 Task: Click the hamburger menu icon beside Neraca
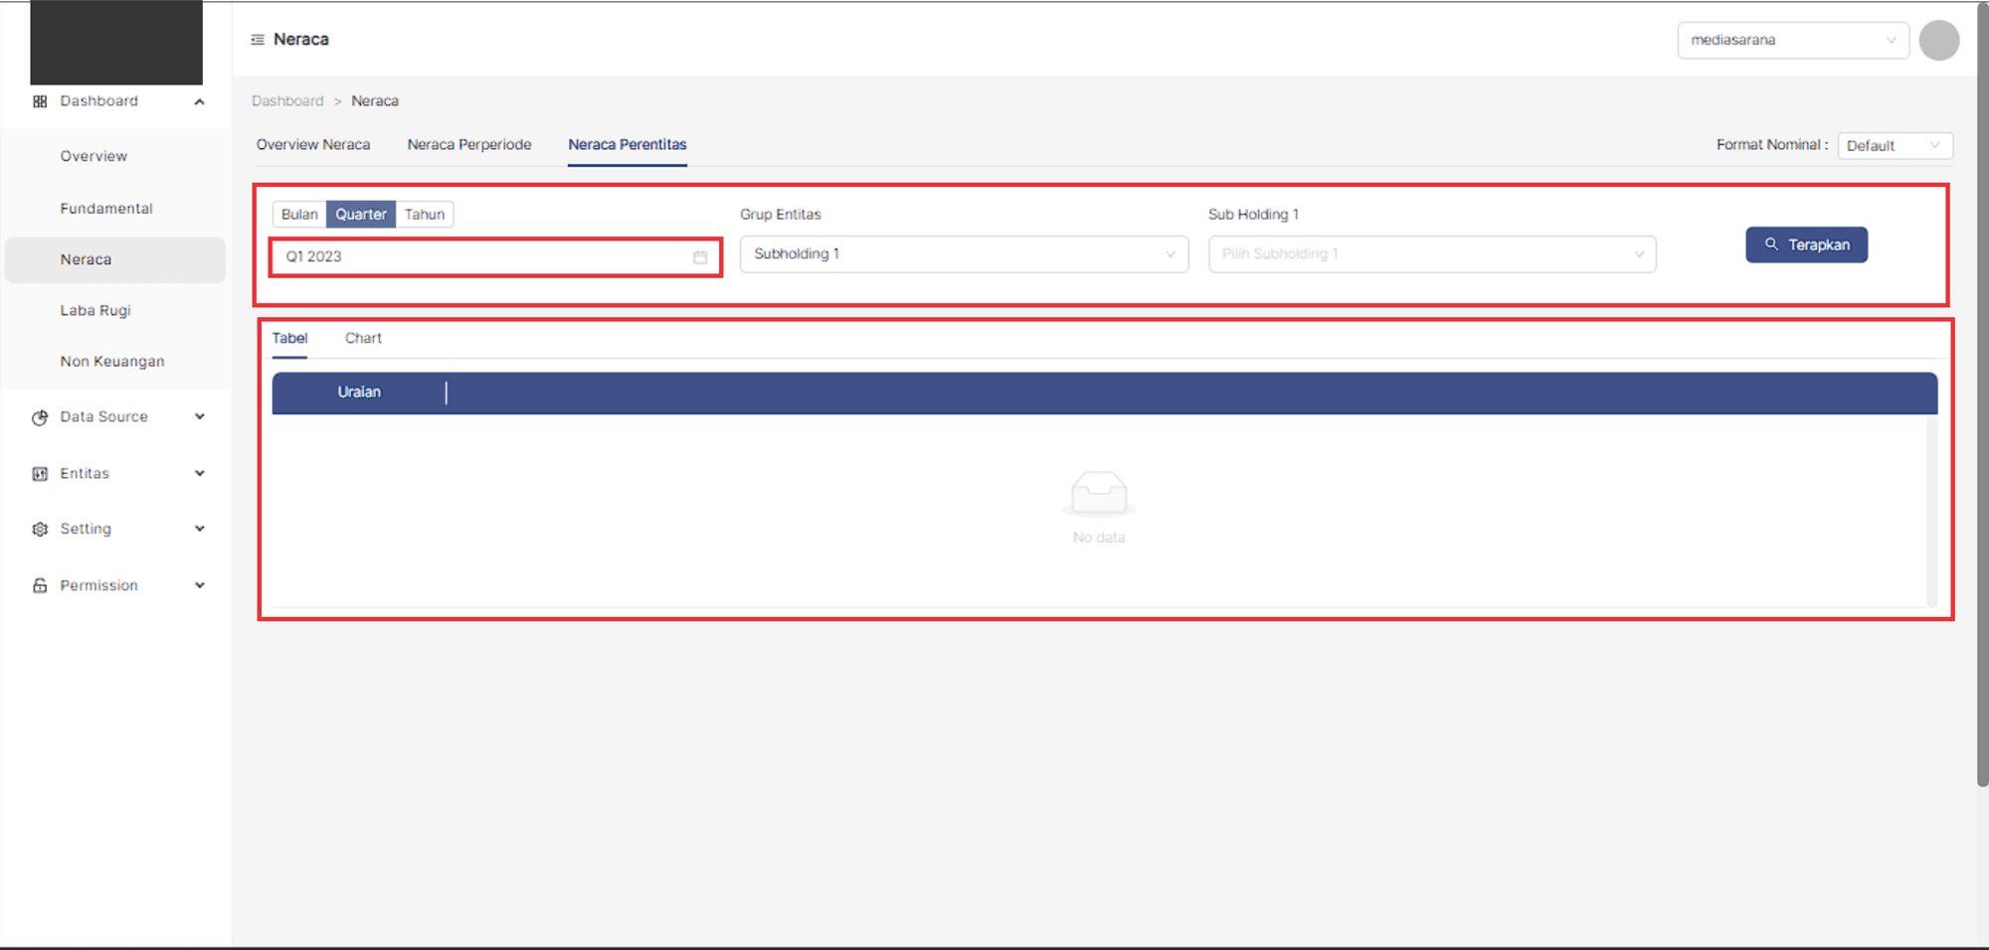pyautogui.click(x=258, y=40)
